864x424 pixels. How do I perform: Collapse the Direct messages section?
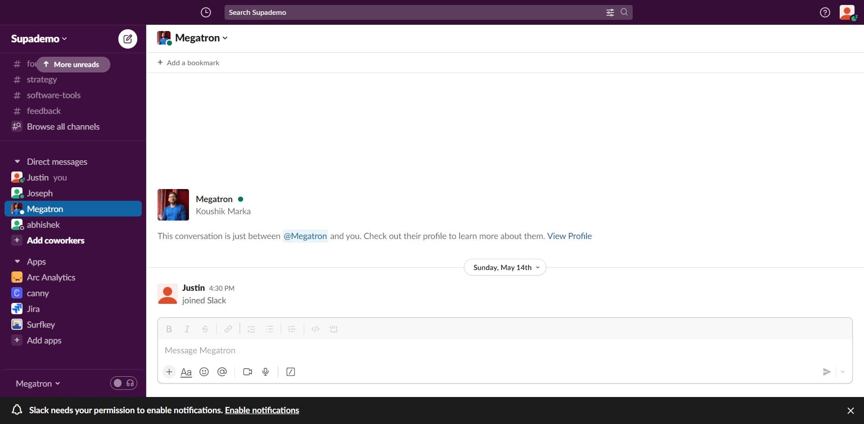pyautogui.click(x=17, y=162)
